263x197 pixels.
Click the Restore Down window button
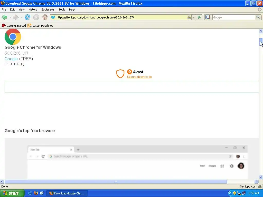(253, 3)
